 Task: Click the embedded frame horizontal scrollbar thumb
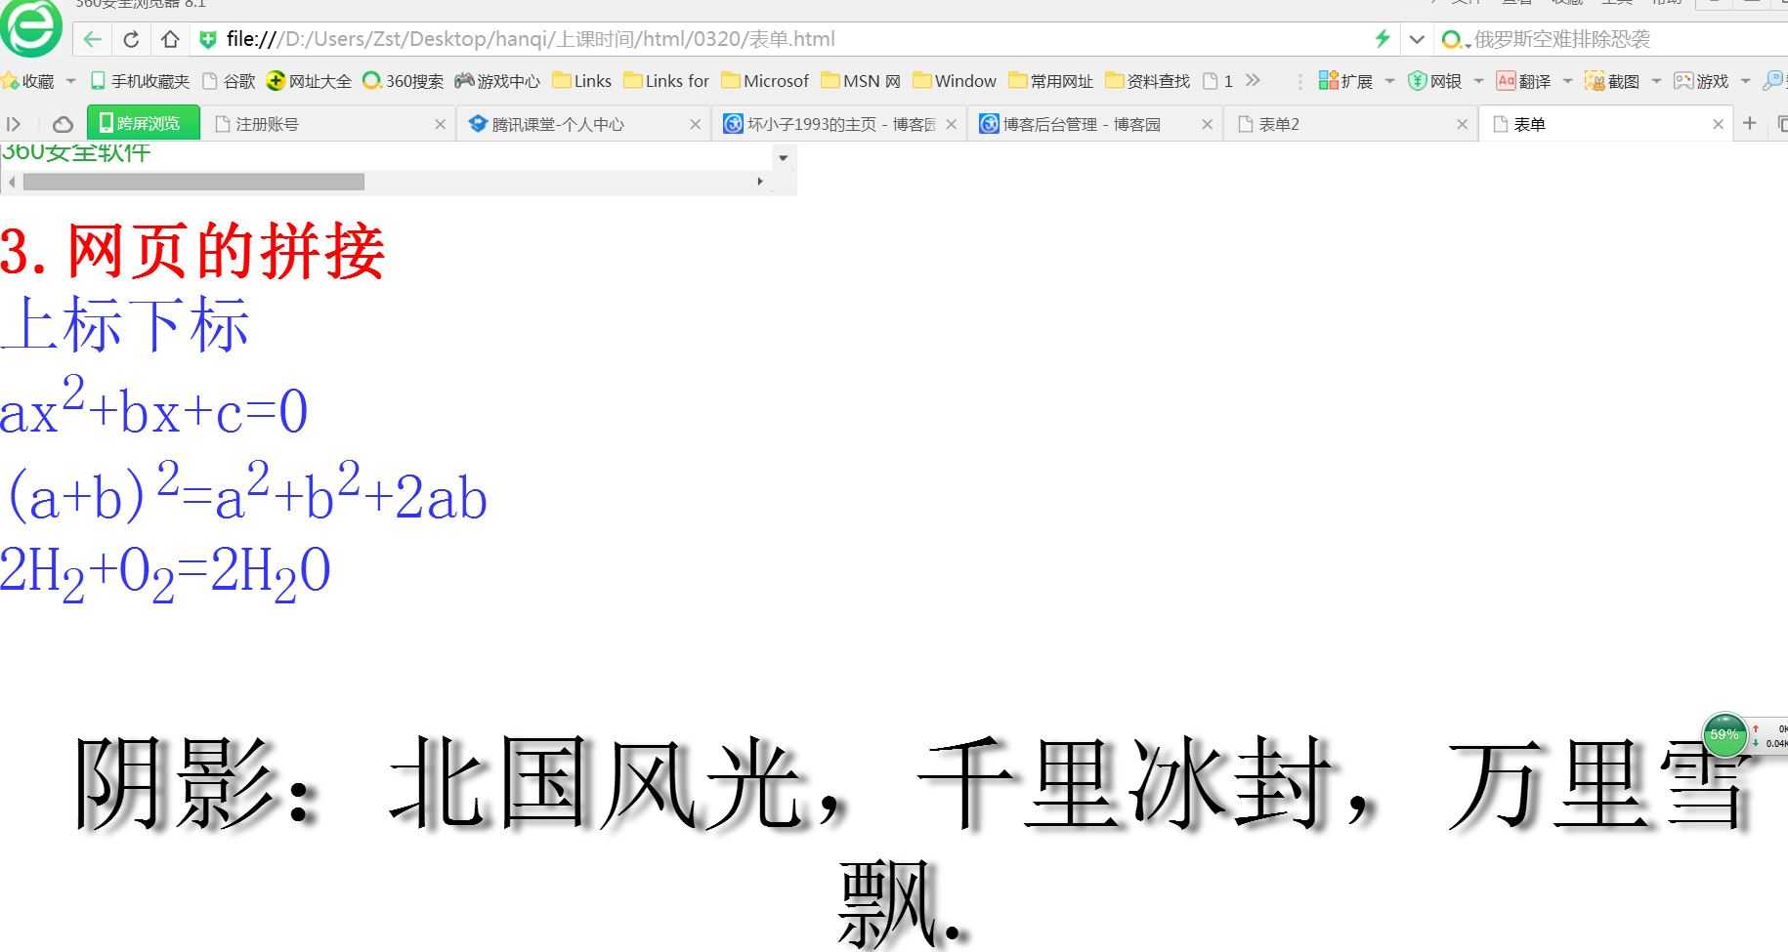coord(193,182)
